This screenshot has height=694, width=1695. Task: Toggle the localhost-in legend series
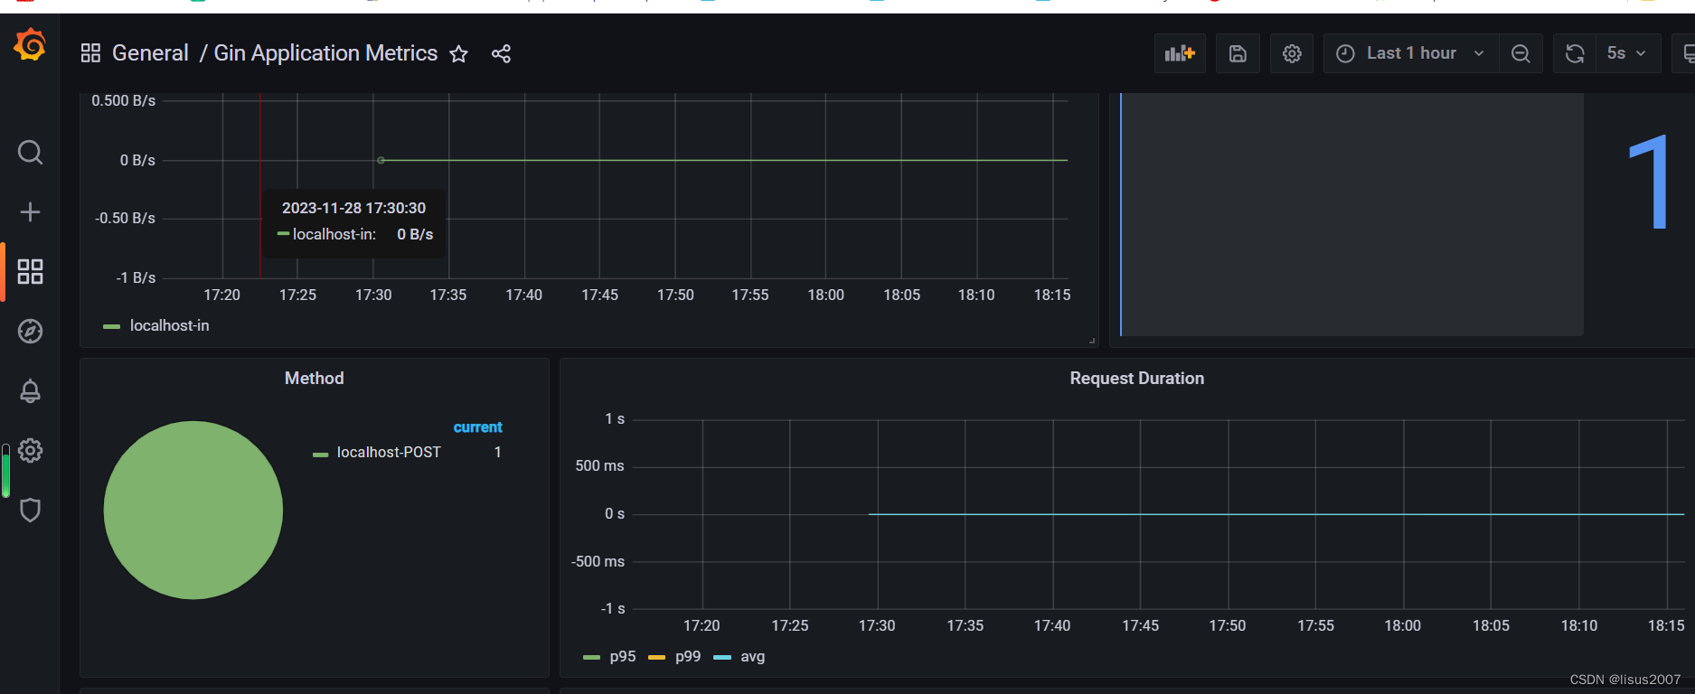click(x=169, y=325)
